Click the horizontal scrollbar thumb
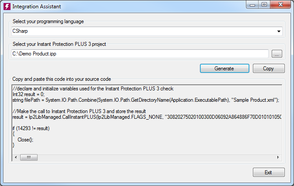This screenshot has height=186, width=294. [x=29, y=157]
